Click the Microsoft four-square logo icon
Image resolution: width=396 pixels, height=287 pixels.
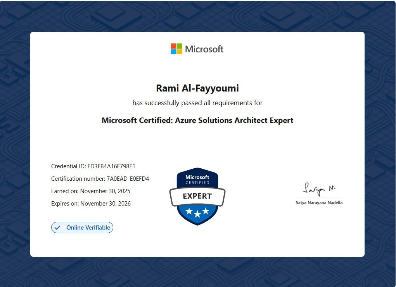[x=176, y=49]
